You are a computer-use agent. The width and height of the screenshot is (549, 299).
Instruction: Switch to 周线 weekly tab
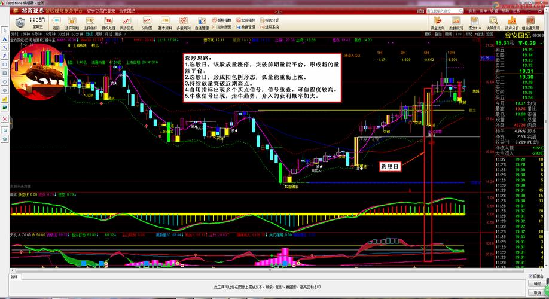click(99, 34)
